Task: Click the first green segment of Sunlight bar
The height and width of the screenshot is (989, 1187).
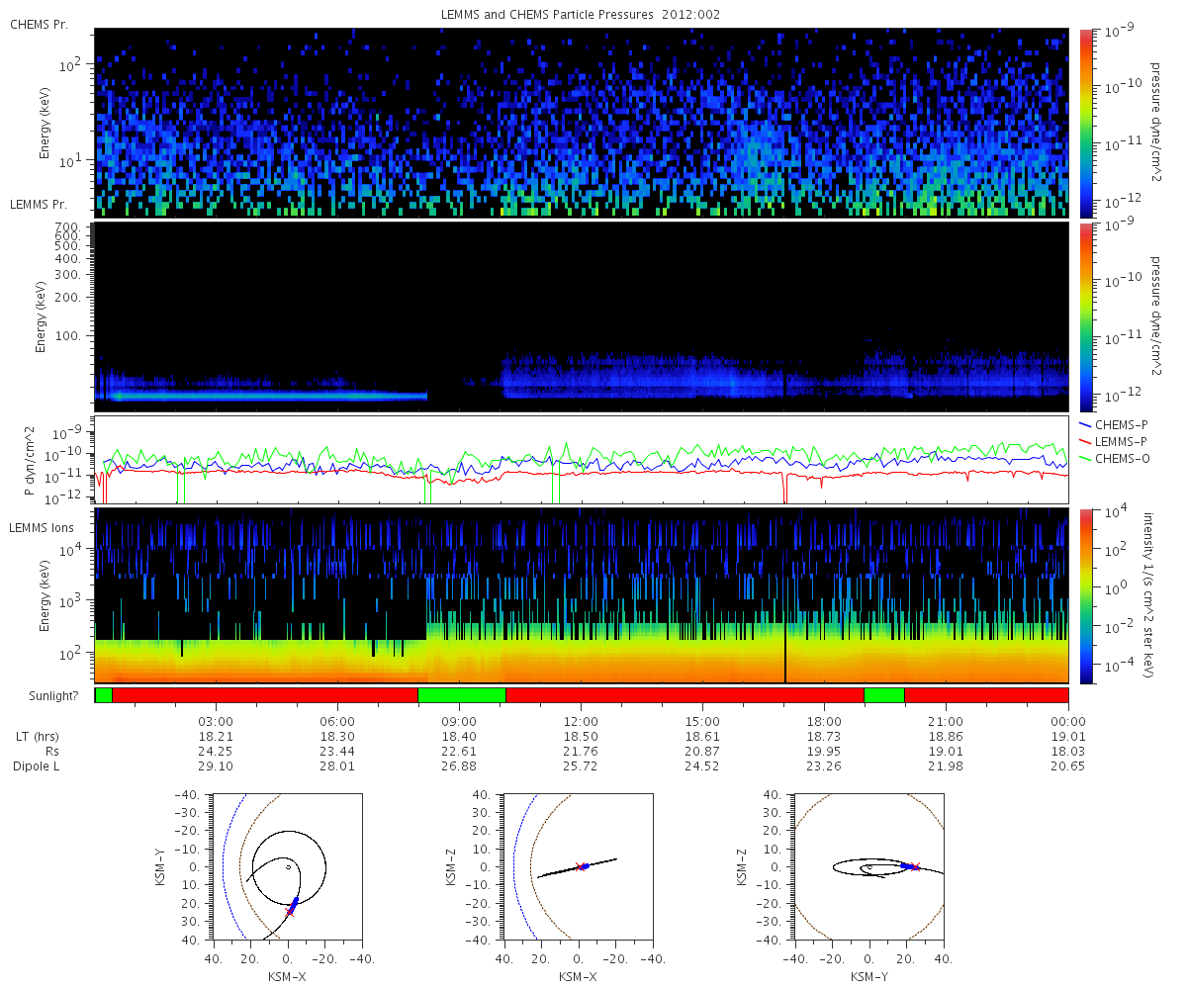Action: [x=104, y=695]
